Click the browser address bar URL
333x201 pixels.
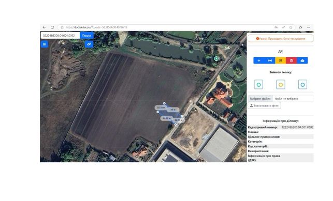click(97, 27)
